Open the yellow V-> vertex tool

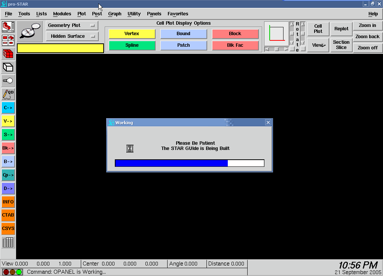click(8, 121)
